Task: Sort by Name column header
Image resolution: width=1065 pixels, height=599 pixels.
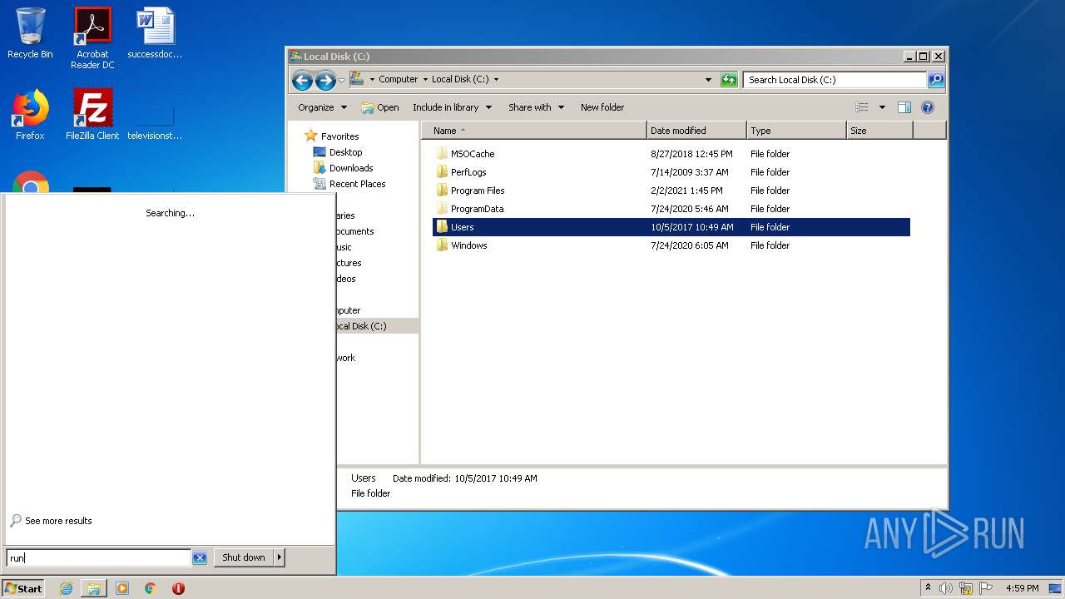Action: tap(534, 131)
